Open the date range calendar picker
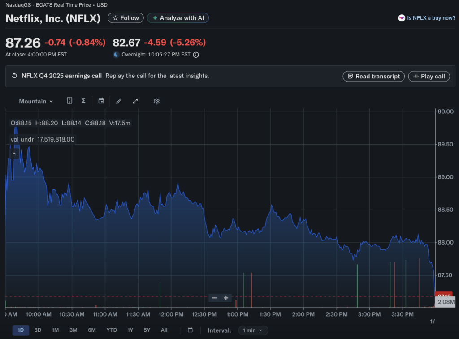This screenshot has width=459, height=339. (x=190, y=330)
